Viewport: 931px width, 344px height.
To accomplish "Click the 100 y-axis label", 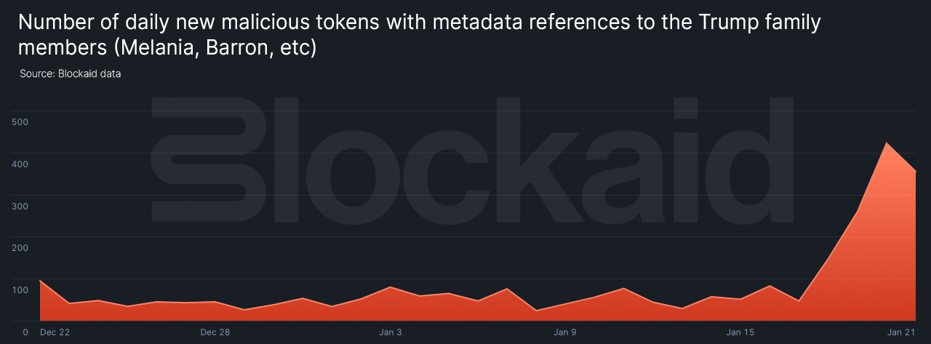I will tap(20, 290).
